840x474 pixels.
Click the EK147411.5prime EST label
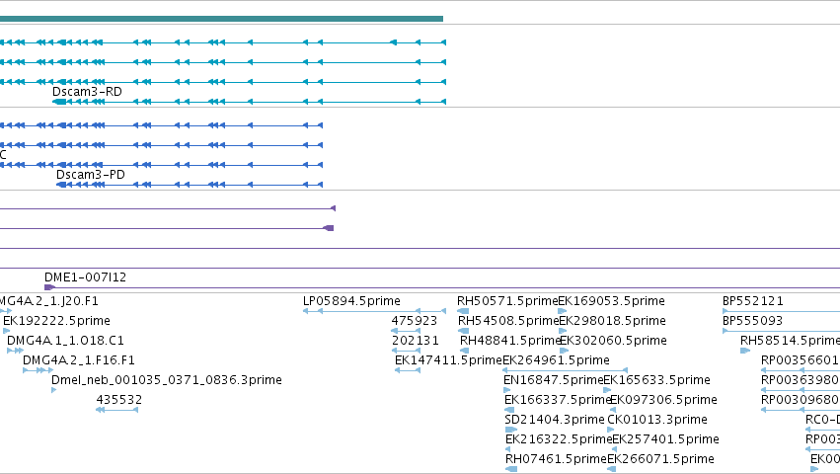click(x=448, y=360)
